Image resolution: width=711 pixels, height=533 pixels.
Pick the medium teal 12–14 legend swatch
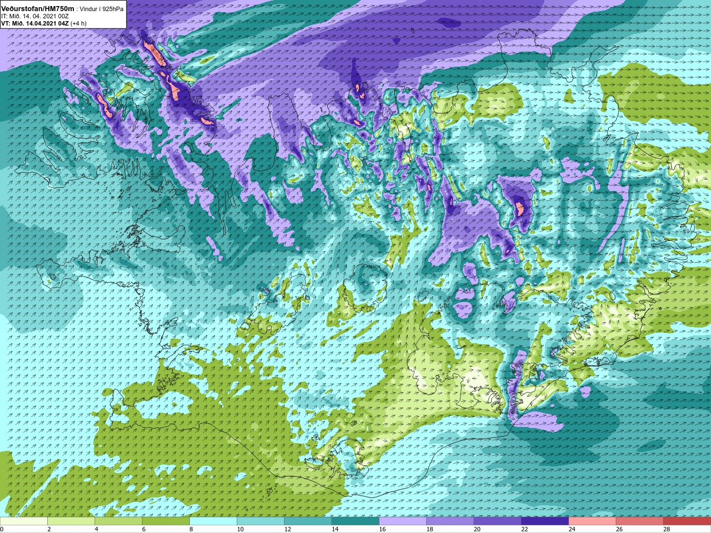[x=308, y=521]
